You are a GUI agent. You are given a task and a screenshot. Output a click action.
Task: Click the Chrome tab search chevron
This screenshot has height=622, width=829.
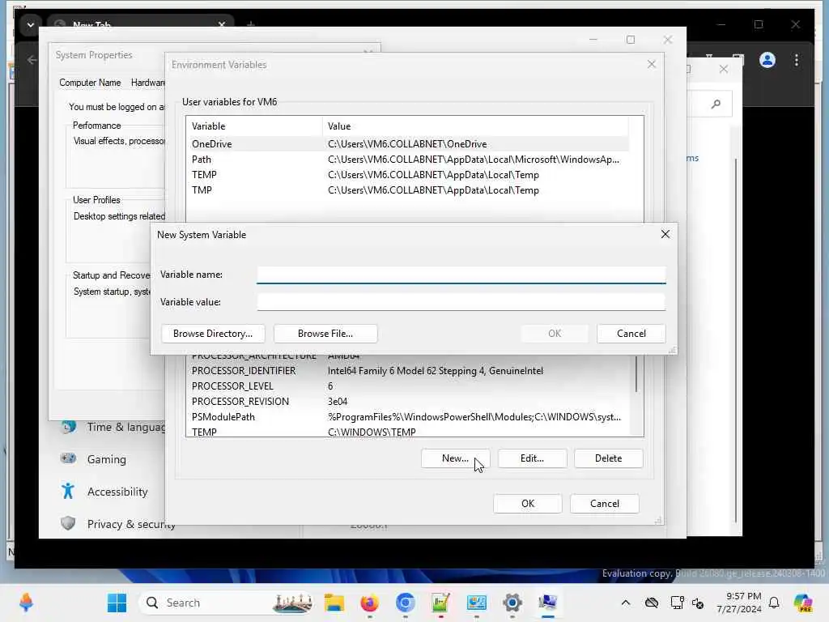(x=30, y=24)
